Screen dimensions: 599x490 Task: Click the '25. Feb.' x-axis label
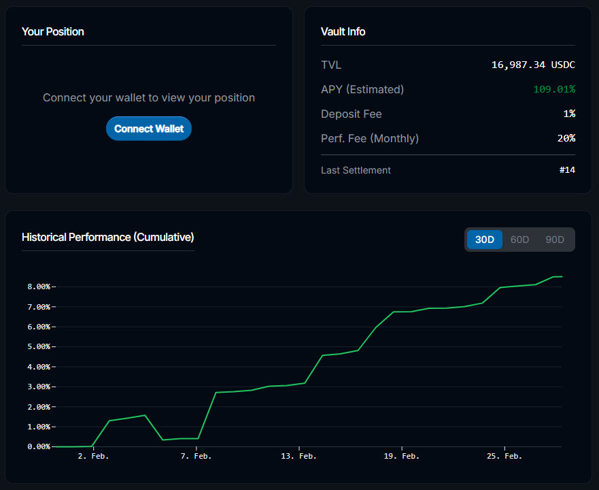[504, 456]
